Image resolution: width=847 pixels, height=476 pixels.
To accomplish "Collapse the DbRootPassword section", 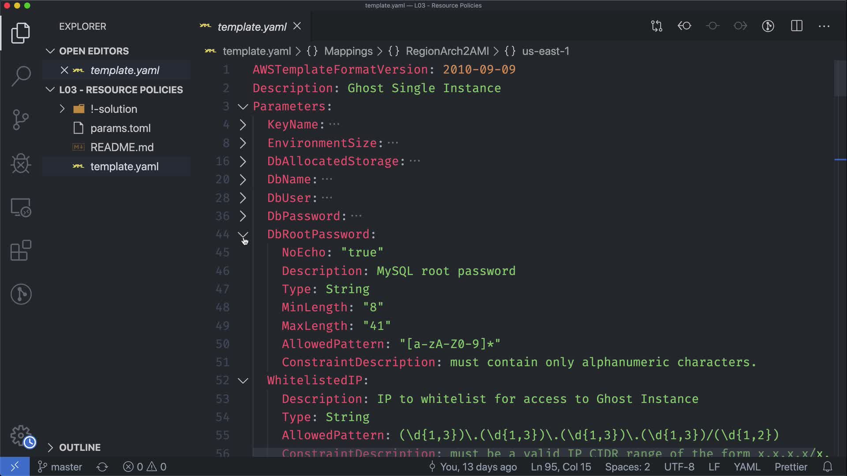I will click(243, 234).
